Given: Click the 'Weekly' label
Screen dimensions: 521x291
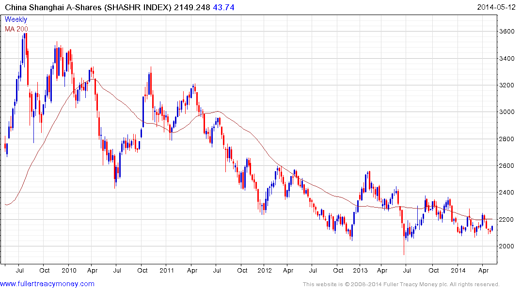Looking at the screenshot, I should pyautogui.click(x=16, y=19).
